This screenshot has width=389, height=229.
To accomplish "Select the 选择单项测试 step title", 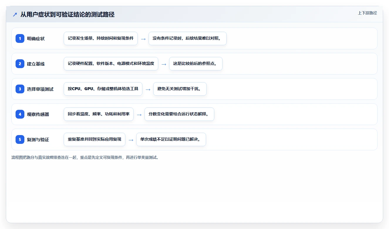I will pos(40,89).
